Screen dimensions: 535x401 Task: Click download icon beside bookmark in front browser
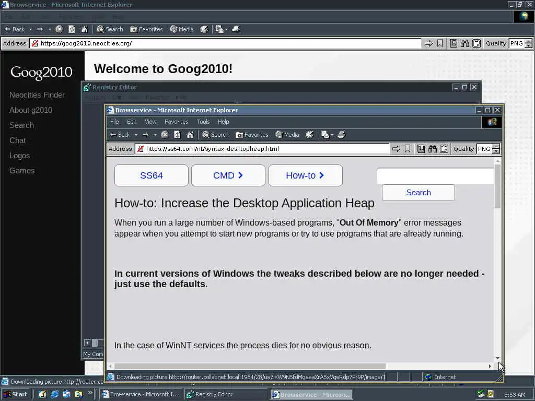point(421,149)
